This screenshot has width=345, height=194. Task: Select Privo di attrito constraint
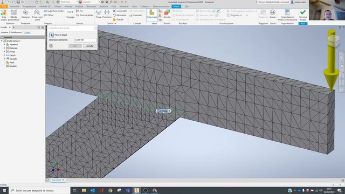[85, 15]
